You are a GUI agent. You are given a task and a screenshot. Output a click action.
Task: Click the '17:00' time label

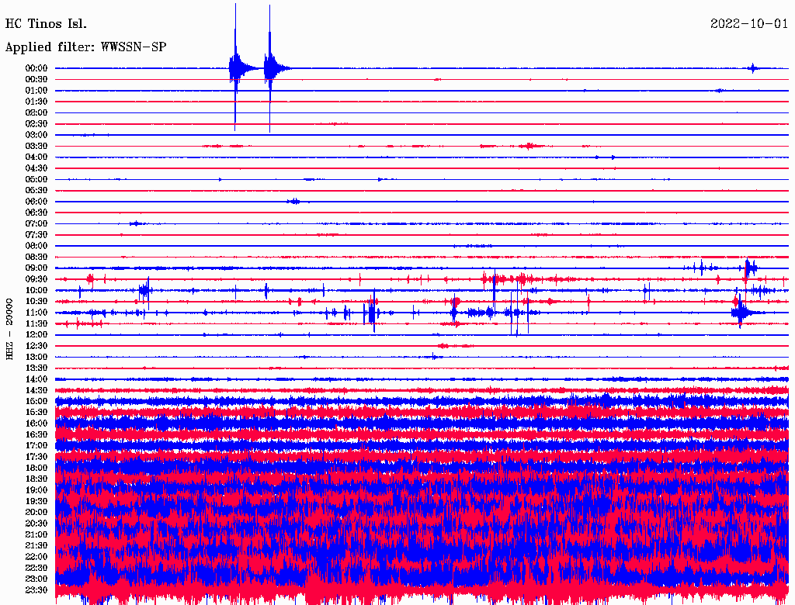[x=36, y=446]
